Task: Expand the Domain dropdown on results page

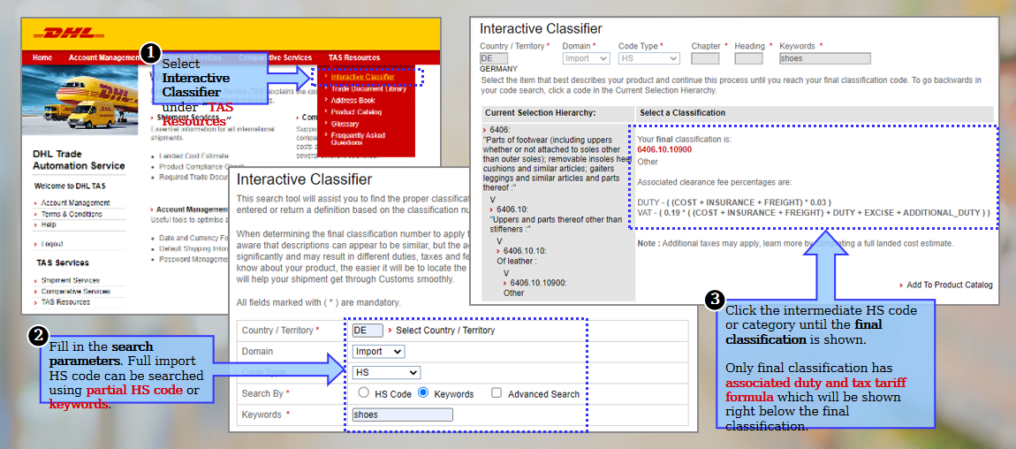Action: 586,59
